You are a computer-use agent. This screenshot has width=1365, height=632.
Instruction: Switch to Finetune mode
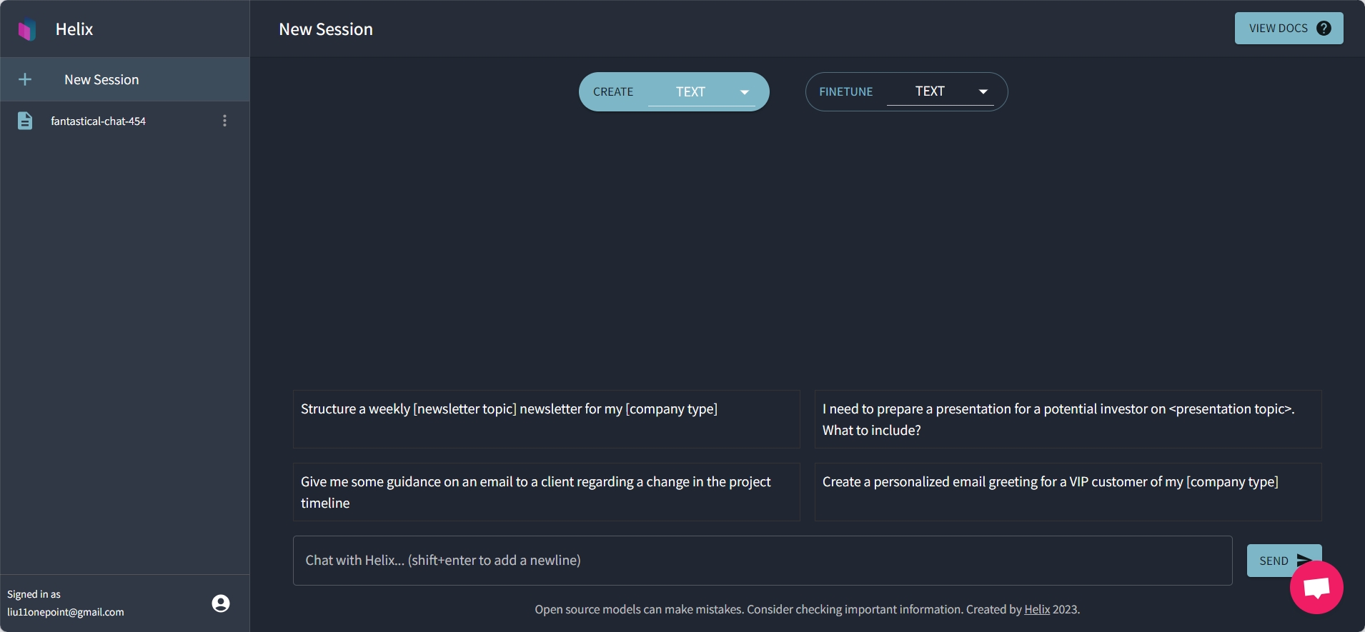pos(846,92)
